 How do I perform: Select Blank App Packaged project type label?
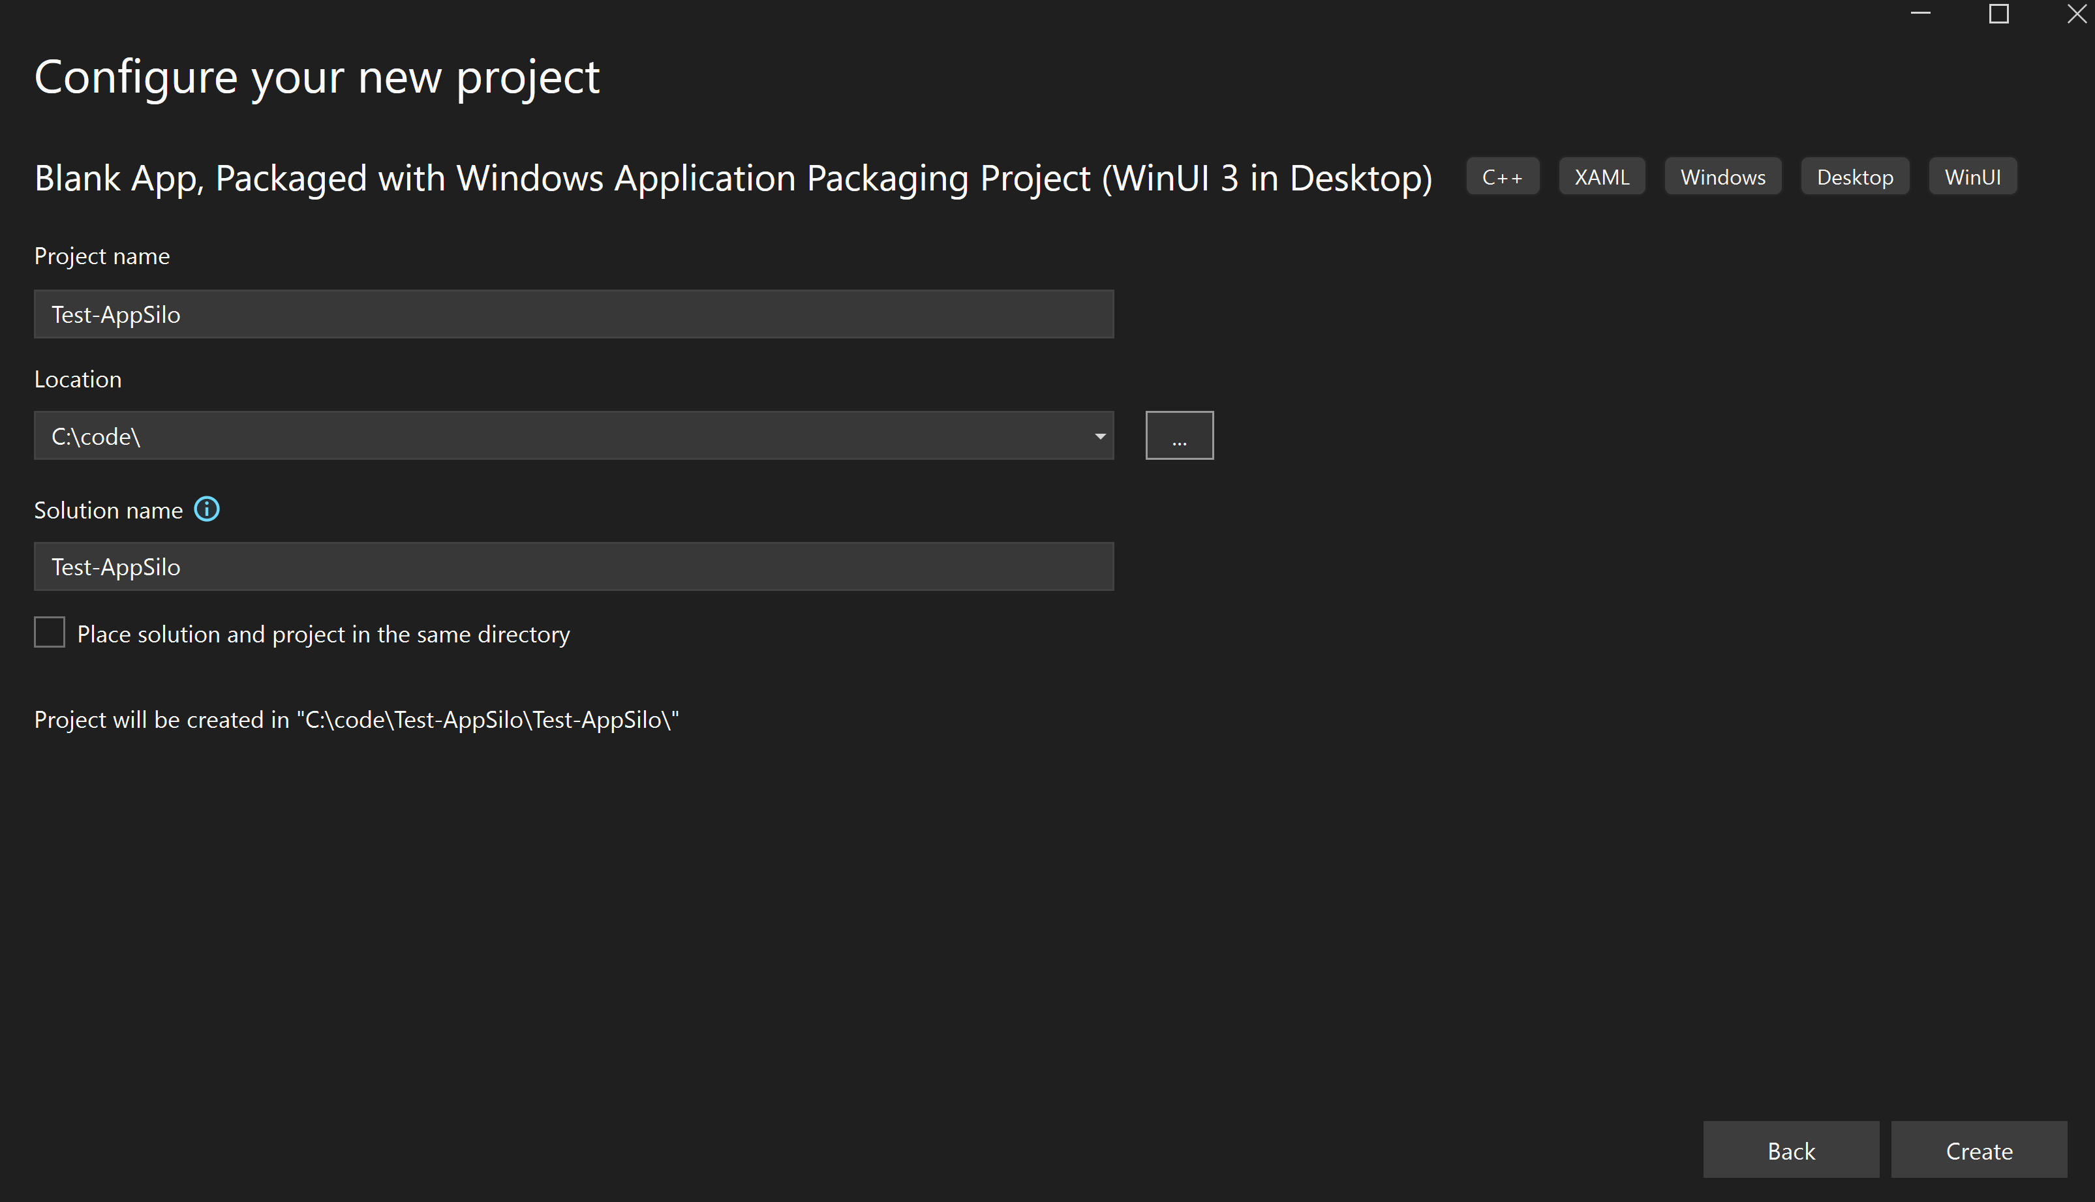coord(734,177)
